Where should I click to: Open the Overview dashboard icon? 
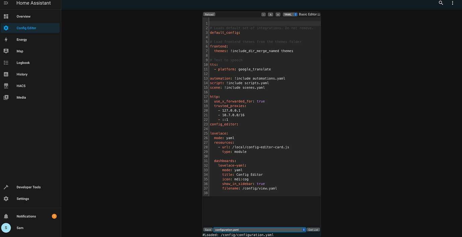6,16
